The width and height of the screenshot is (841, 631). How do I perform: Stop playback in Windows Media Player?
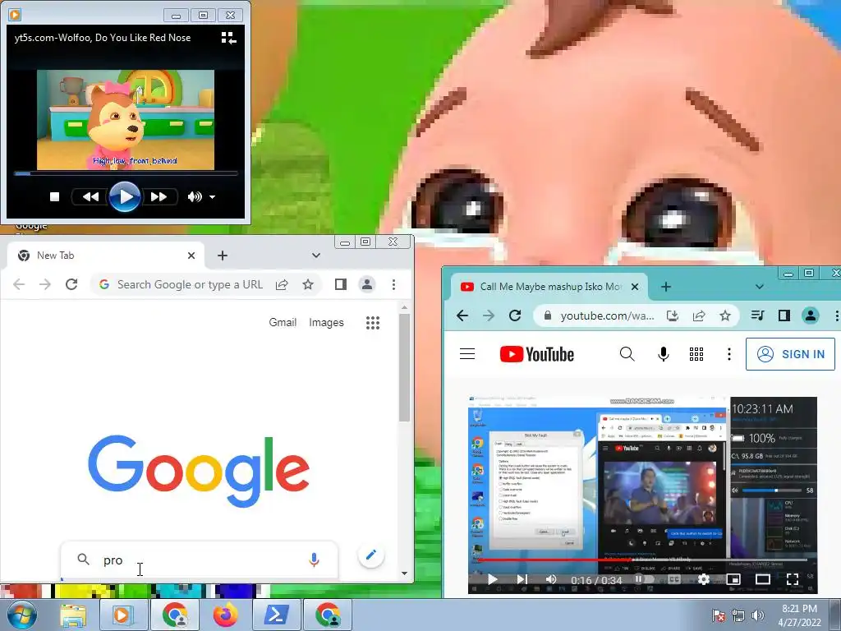tap(54, 197)
